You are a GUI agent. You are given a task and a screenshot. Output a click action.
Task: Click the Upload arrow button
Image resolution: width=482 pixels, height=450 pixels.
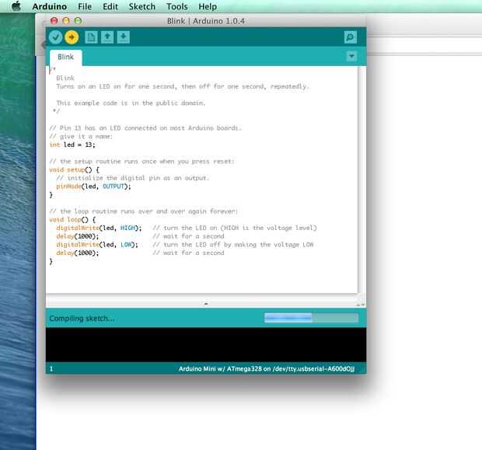[x=72, y=37]
